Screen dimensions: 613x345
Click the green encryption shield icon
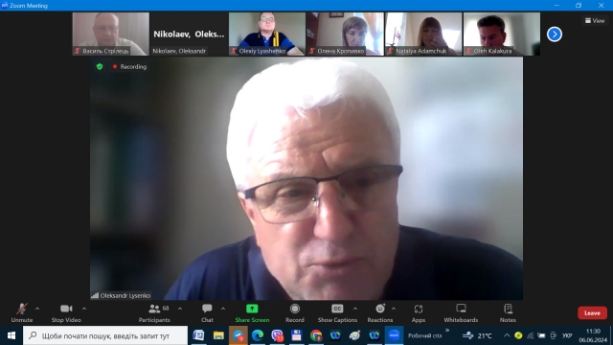pos(100,66)
